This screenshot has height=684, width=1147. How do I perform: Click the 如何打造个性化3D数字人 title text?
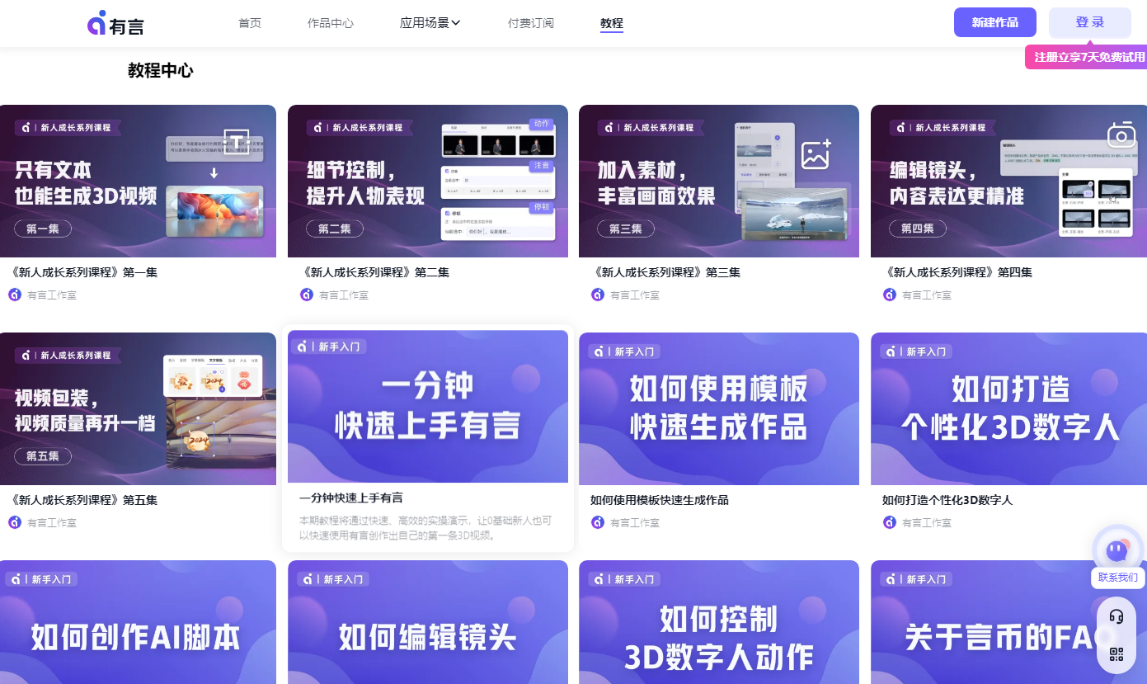[x=947, y=500]
